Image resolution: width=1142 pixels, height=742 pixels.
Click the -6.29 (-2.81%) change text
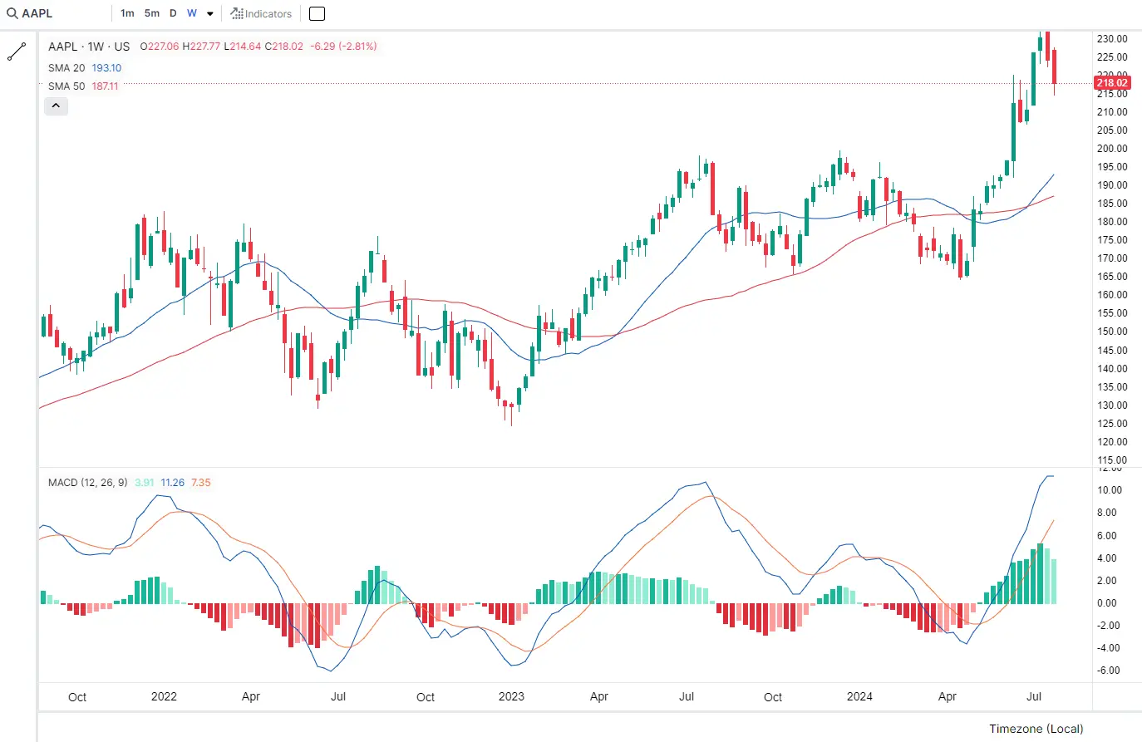point(343,47)
